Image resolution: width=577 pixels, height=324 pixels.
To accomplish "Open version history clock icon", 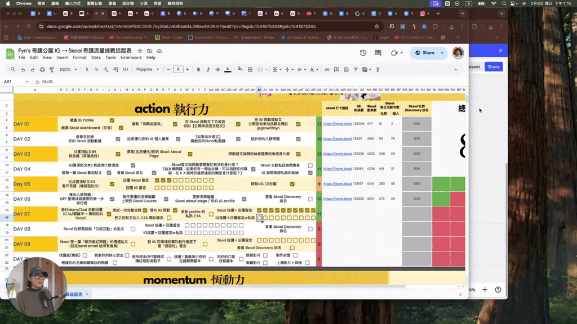I will [x=363, y=53].
